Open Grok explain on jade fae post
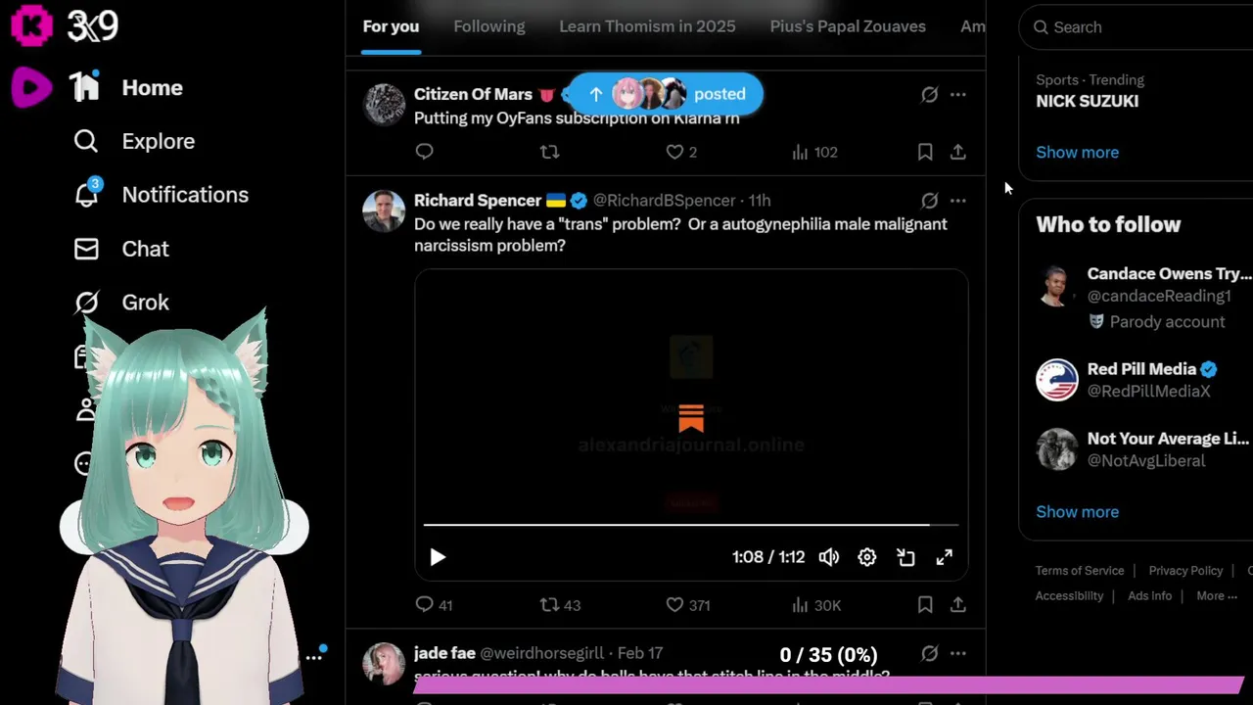This screenshot has width=1253, height=705. point(929,653)
